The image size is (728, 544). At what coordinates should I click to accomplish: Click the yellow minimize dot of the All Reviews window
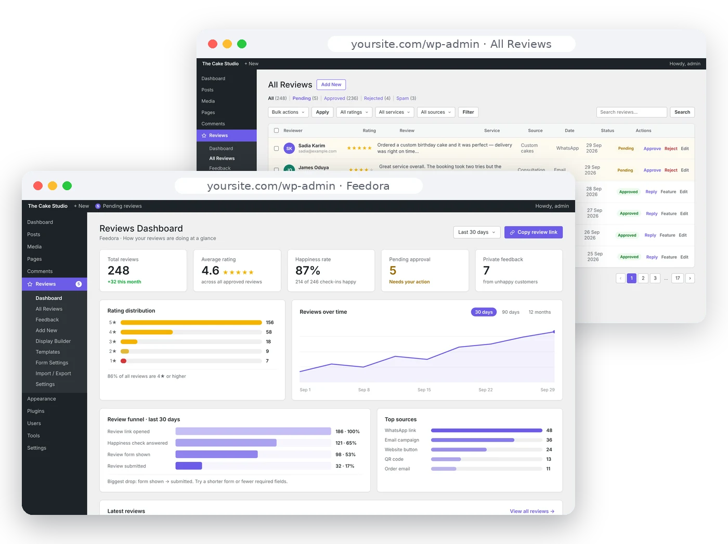227,44
